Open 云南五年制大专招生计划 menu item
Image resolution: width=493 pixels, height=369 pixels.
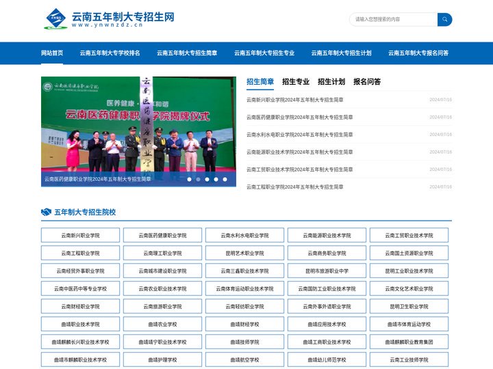pos(341,53)
